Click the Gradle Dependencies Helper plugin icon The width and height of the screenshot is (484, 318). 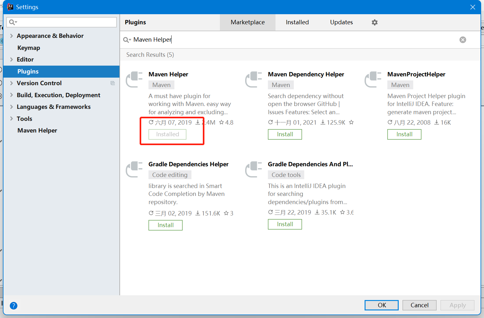coord(134,169)
